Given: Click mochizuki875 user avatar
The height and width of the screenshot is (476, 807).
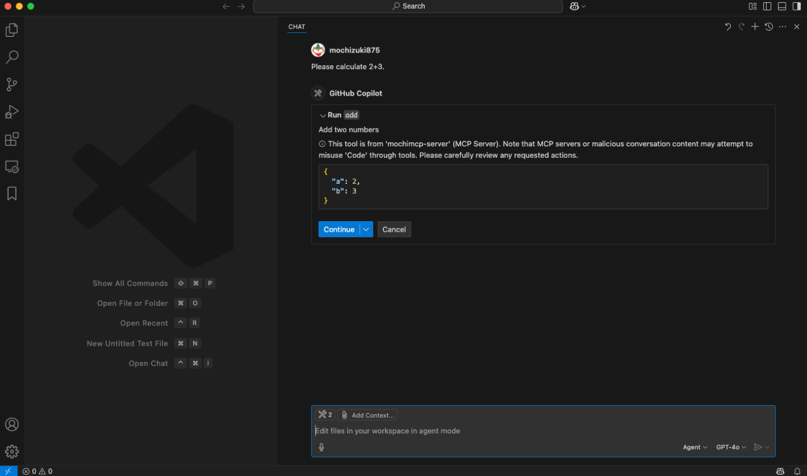Looking at the screenshot, I should pyautogui.click(x=318, y=50).
